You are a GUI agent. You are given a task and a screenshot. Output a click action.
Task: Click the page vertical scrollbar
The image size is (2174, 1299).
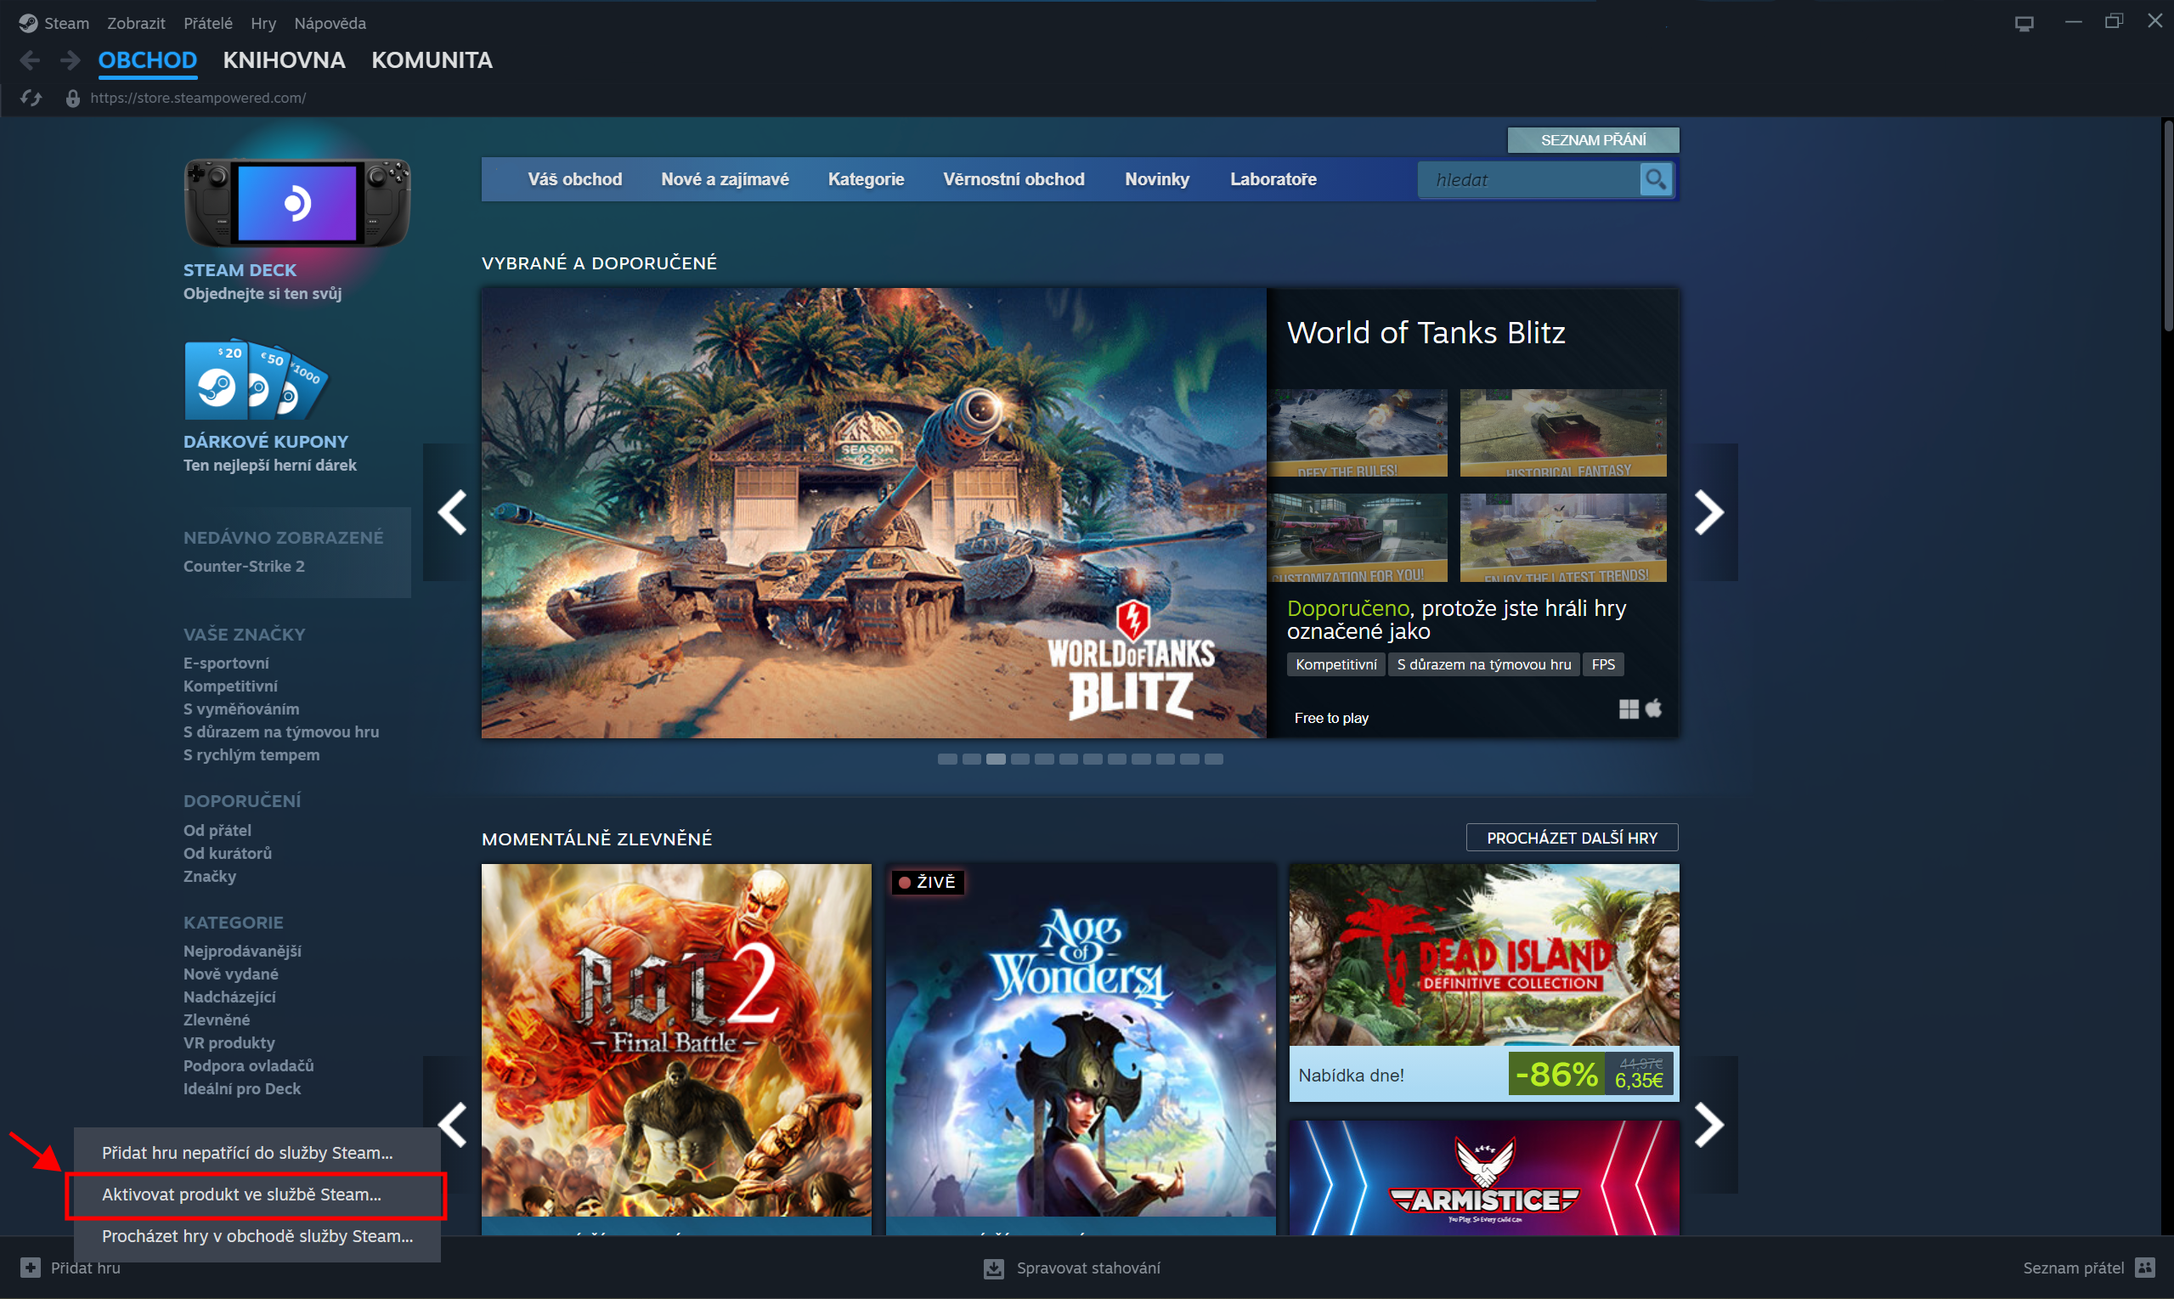coord(2167,228)
